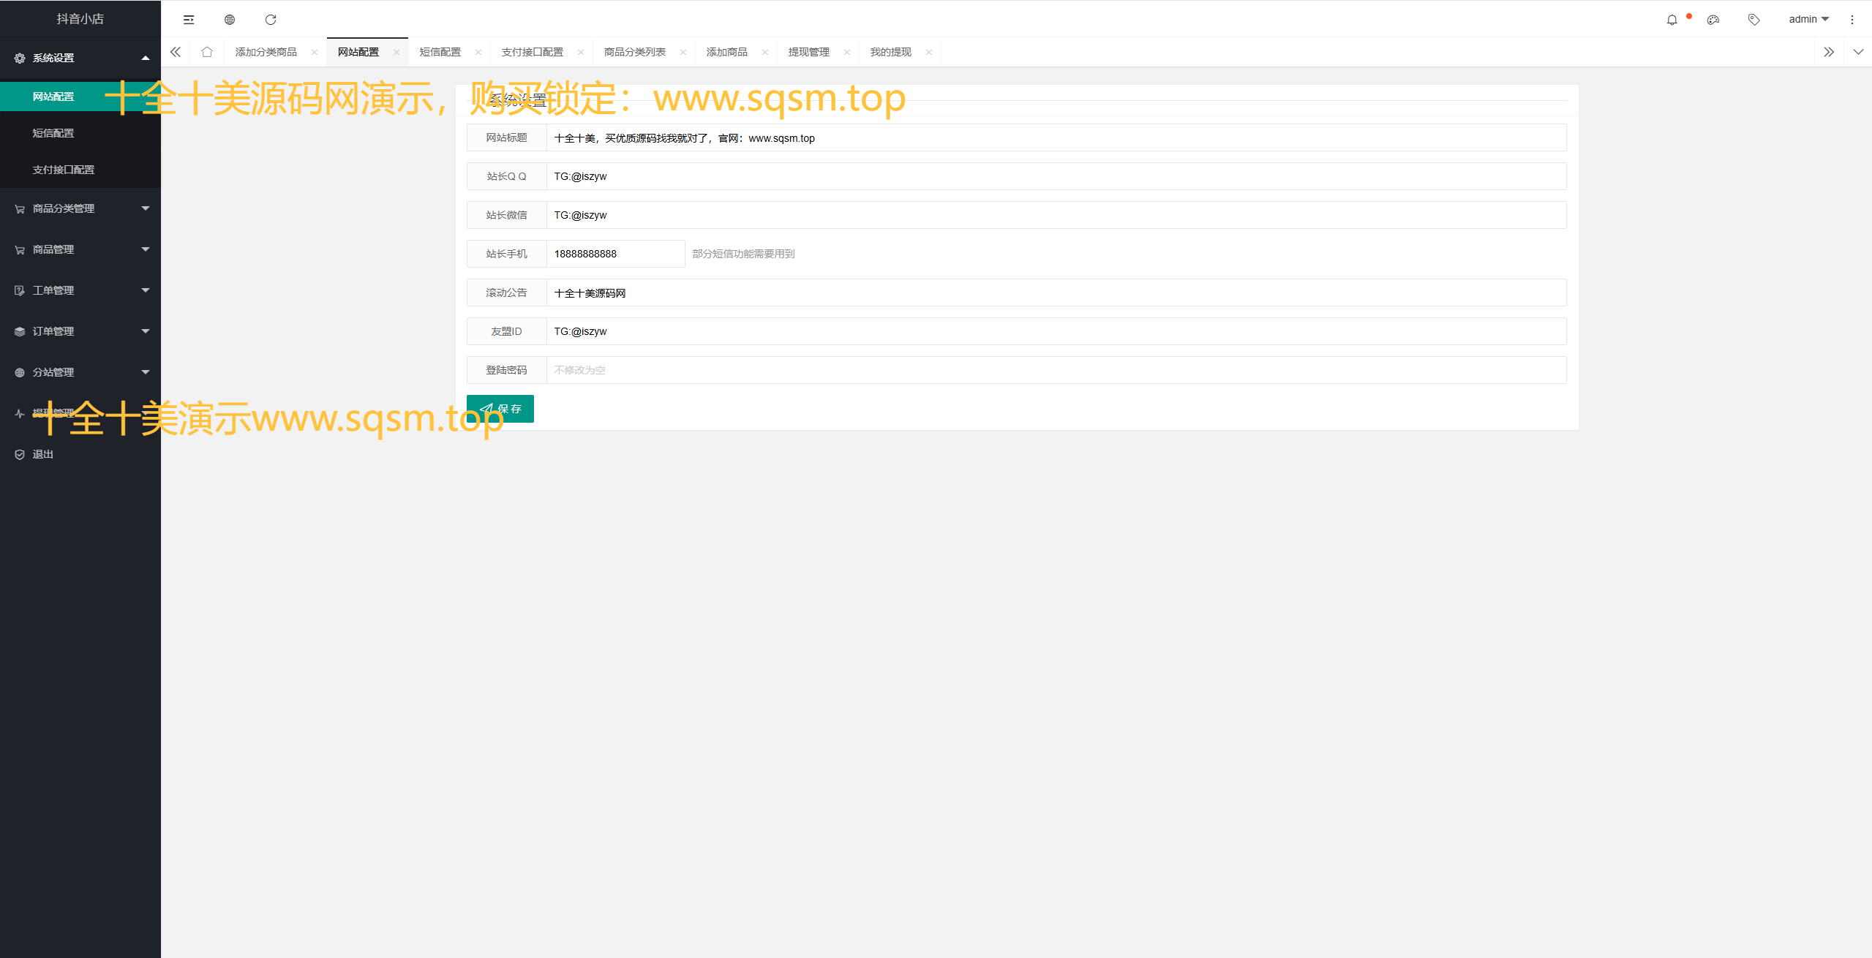Click 退出 logout in the sidebar
1872x958 pixels.
(43, 454)
